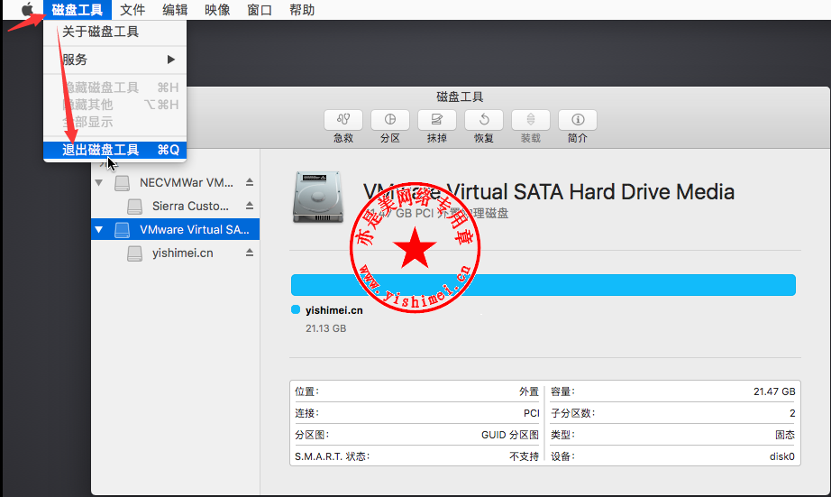Click the yishimei.cn sidebar volume icon

[x=134, y=253]
